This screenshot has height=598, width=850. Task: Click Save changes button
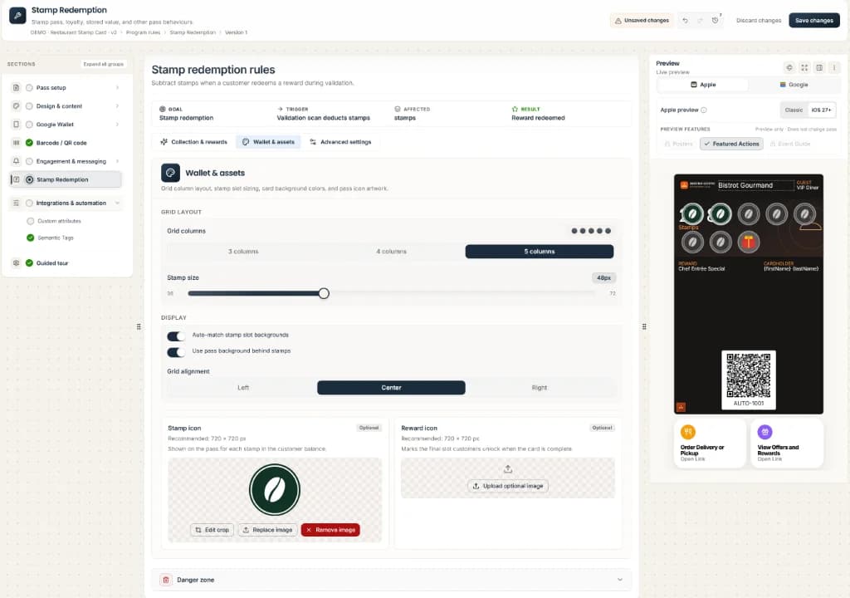click(813, 21)
